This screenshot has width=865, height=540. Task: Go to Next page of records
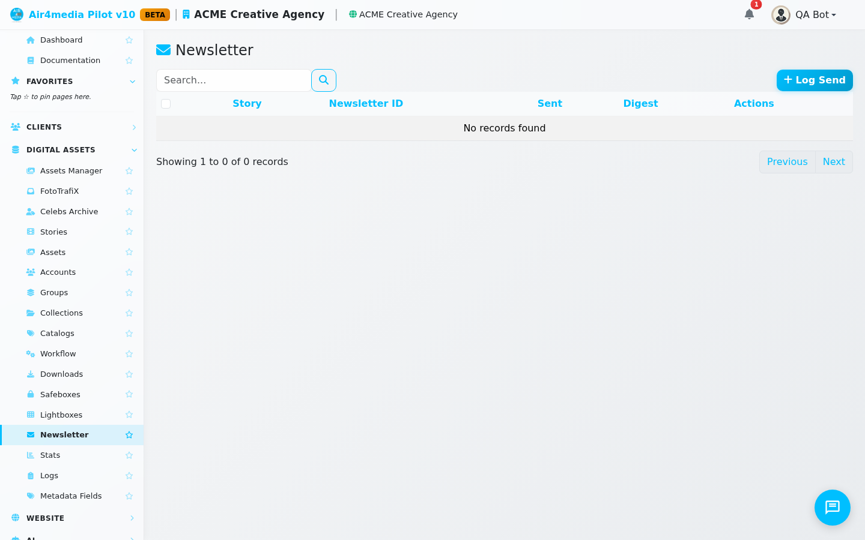point(834,162)
